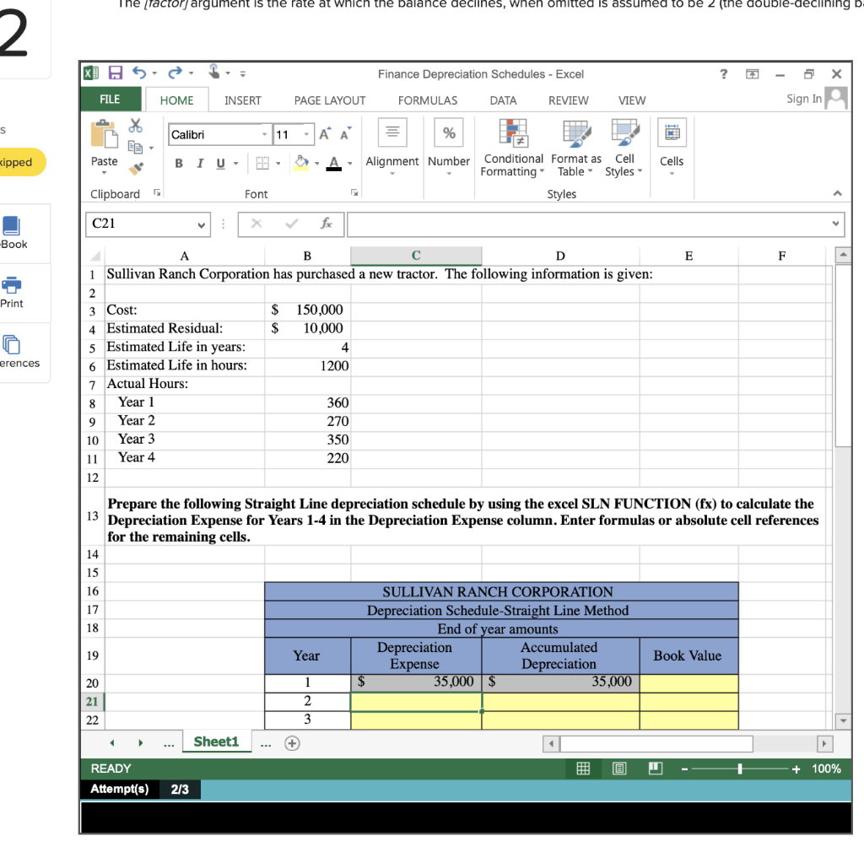Expand the formula bar
The image size is (864, 847).
(x=836, y=224)
